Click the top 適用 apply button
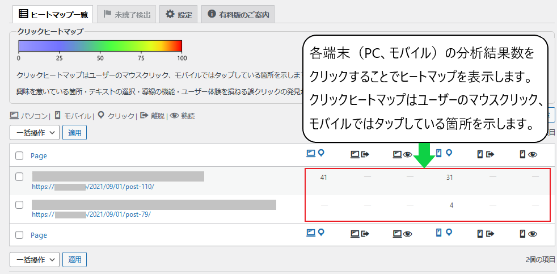This screenshot has width=557, height=274. (x=74, y=133)
